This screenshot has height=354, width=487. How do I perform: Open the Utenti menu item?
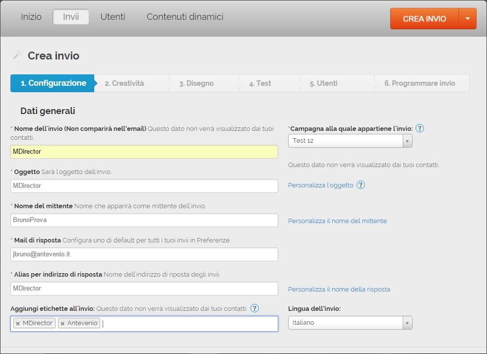pyautogui.click(x=113, y=17)
